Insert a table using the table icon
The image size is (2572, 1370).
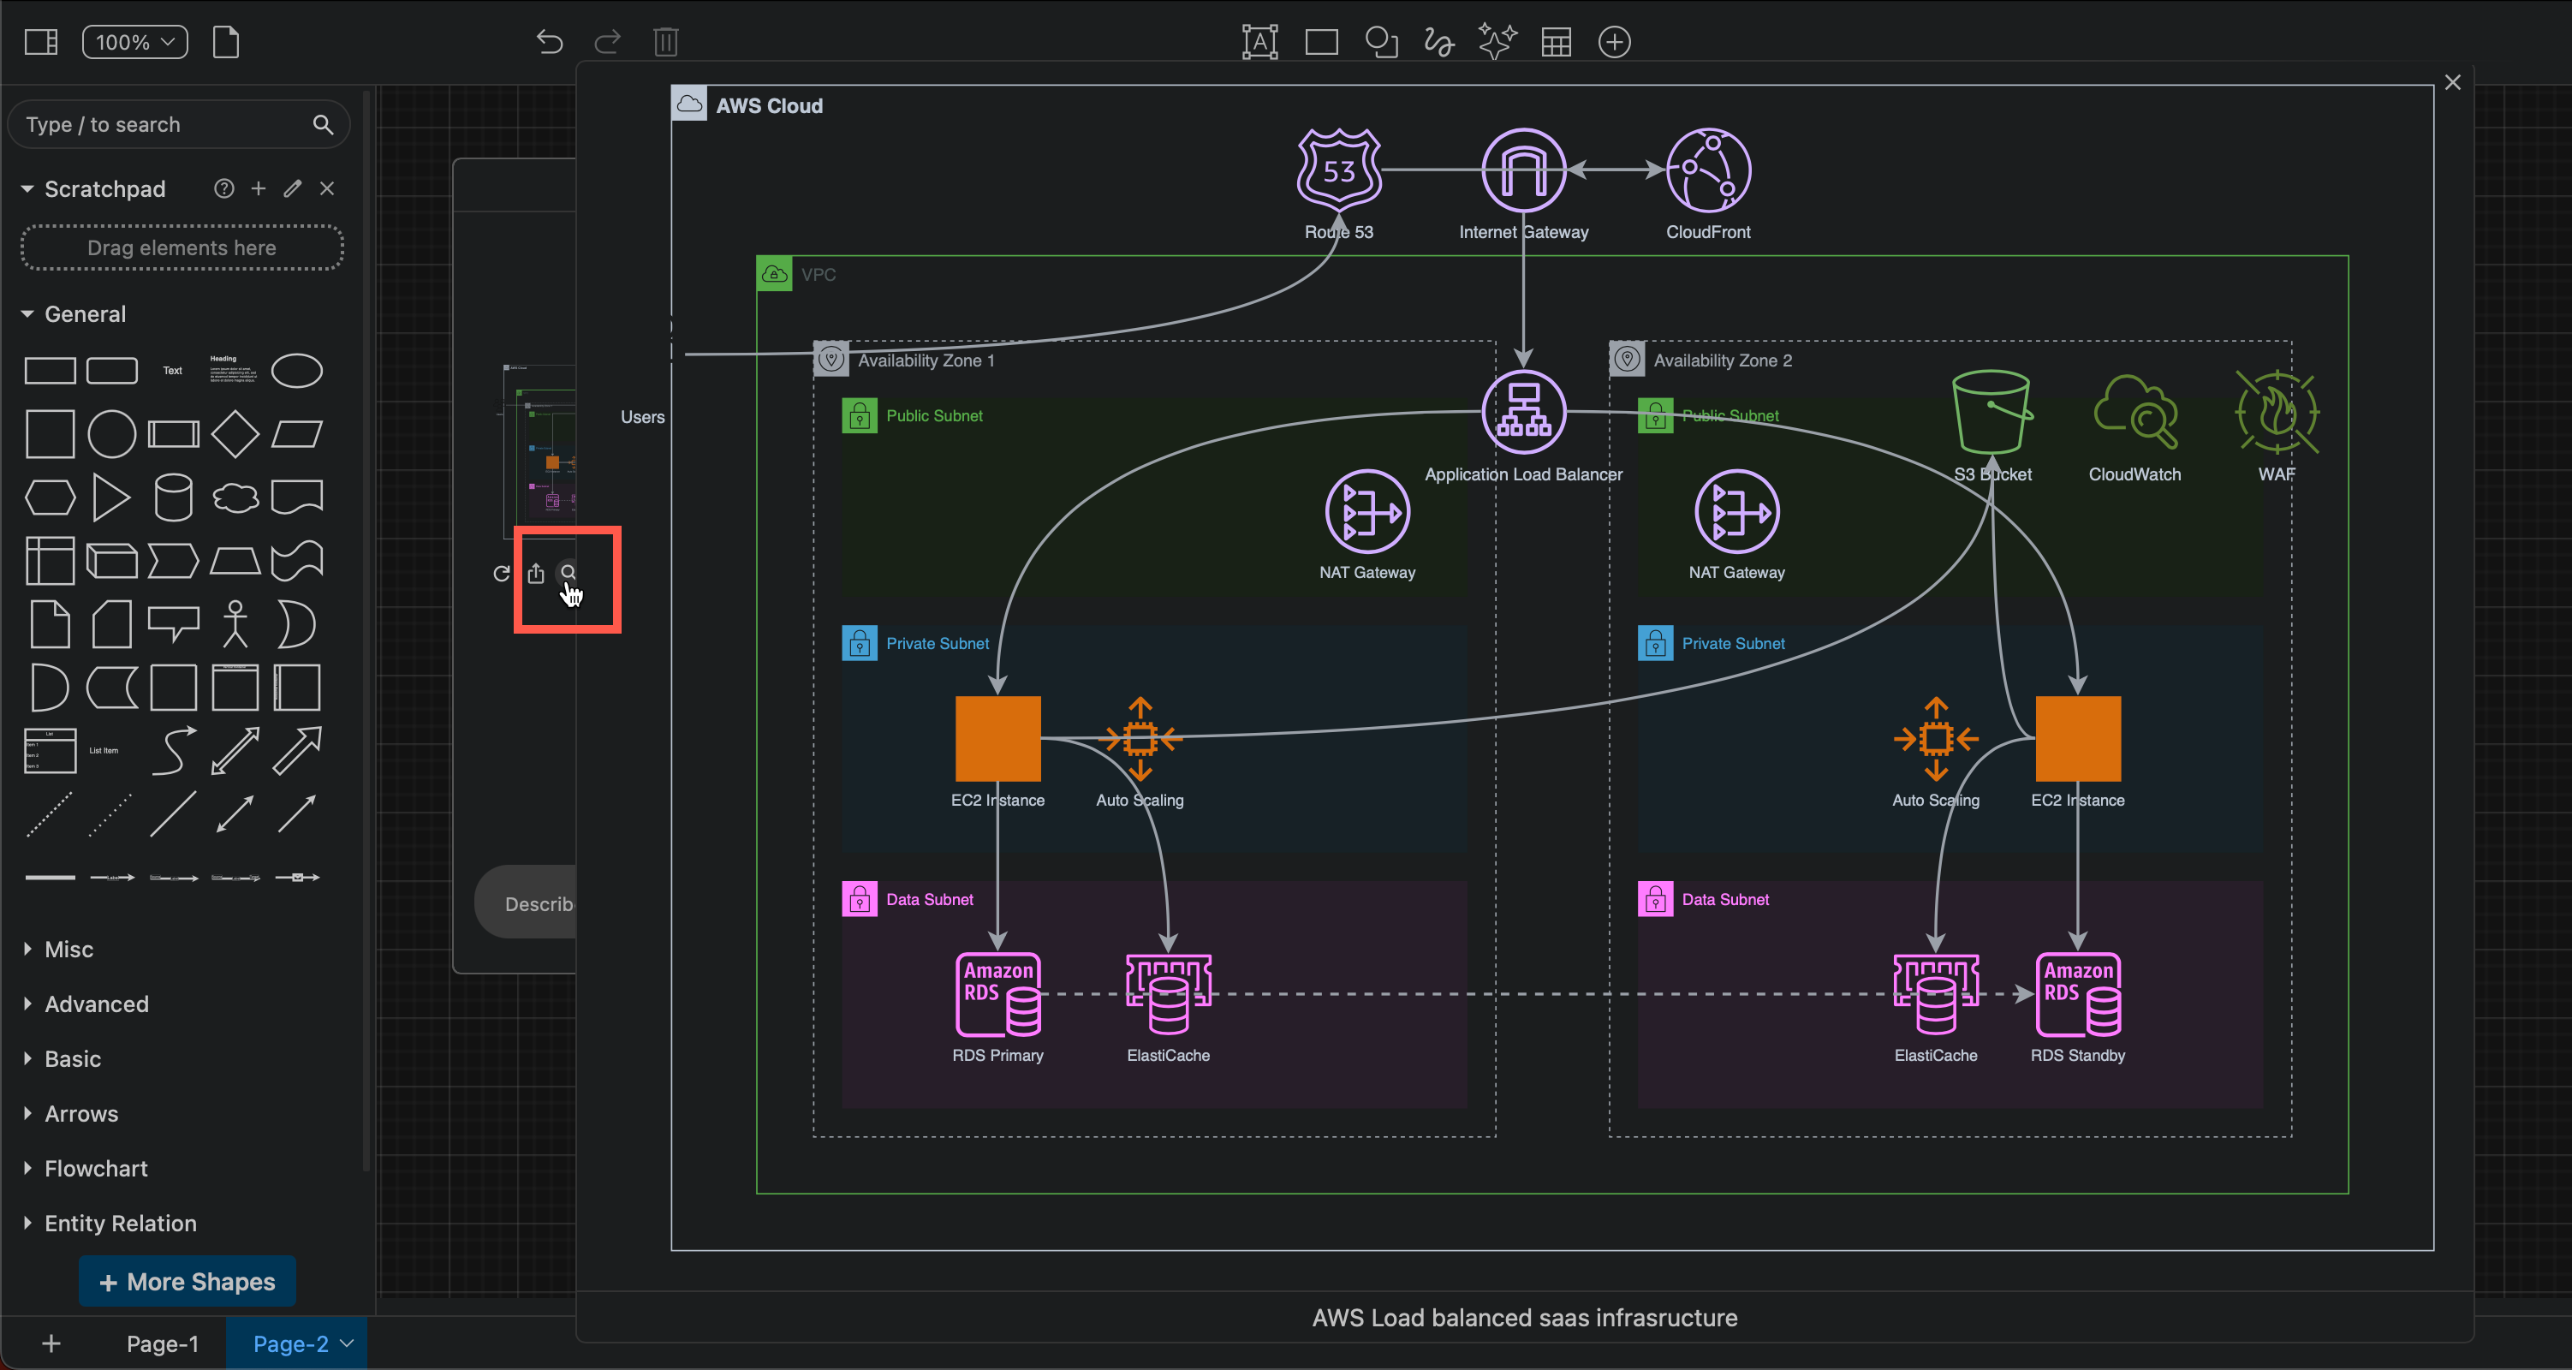[1555, 41]
